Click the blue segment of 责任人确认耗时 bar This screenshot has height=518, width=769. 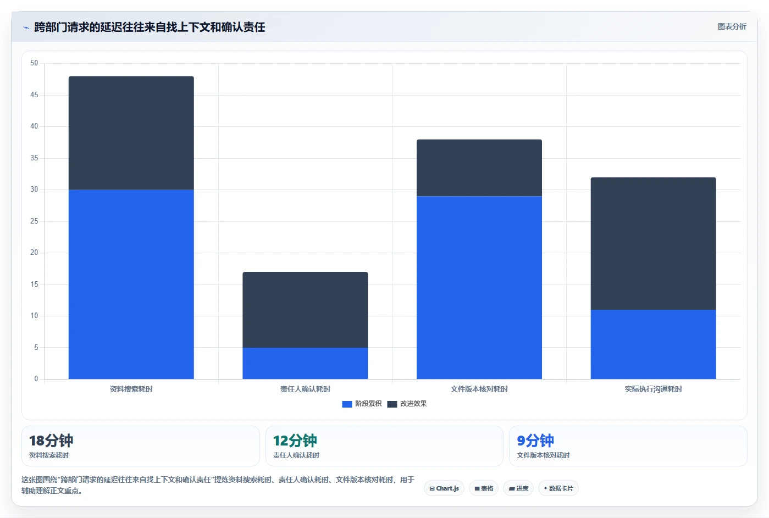pos(305,363)
